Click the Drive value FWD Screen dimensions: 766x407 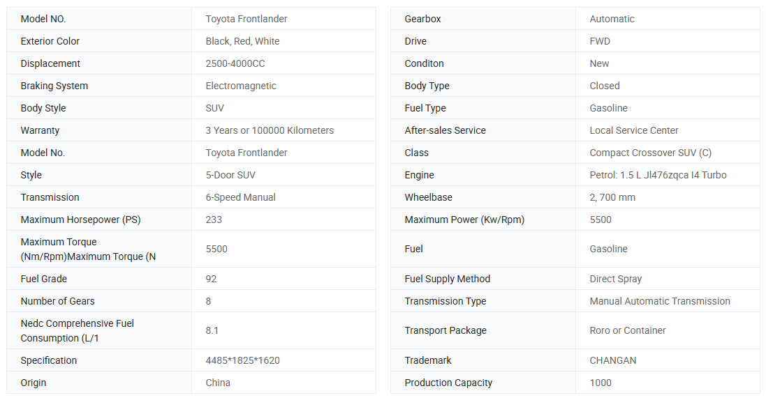click(600, 41)
